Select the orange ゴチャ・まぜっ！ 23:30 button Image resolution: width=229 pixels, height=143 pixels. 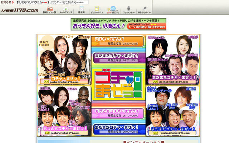click(117, 41)
